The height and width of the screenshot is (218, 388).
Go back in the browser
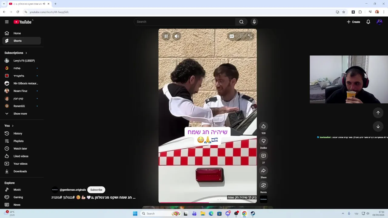point(4,12)
